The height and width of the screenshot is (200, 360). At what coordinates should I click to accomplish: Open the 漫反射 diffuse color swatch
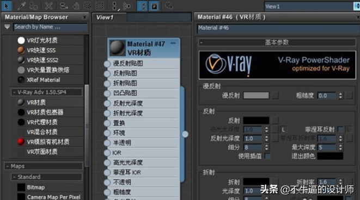256,96
